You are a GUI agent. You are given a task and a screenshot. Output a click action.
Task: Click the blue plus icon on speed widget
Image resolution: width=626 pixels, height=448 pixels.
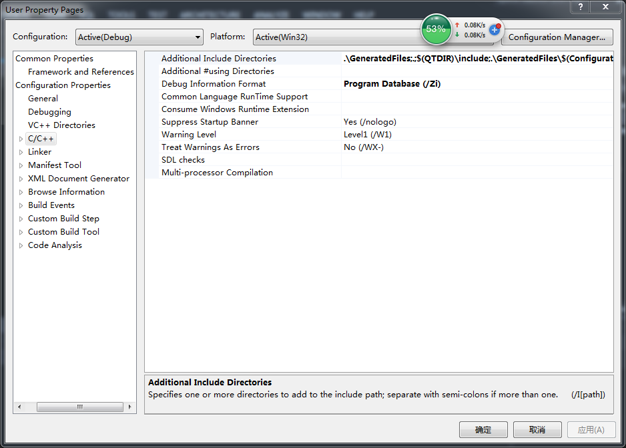[495, 29]
